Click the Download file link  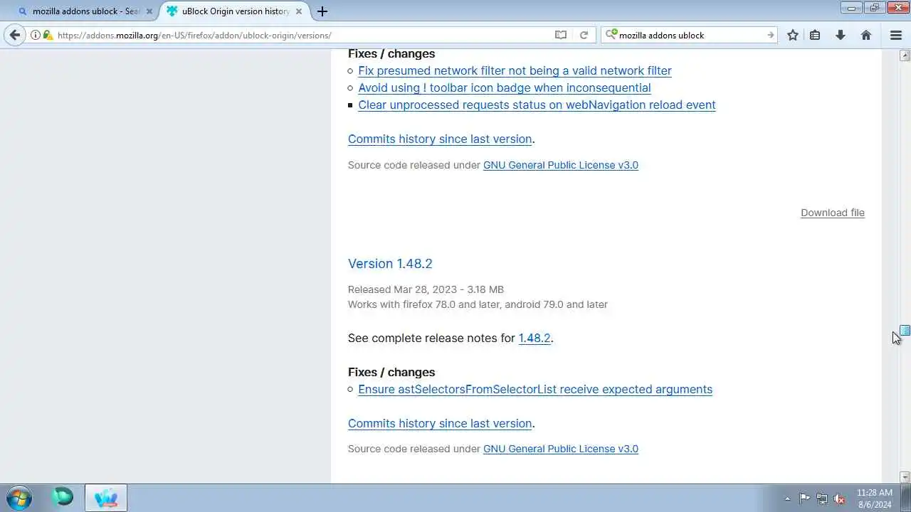(833, 213)
